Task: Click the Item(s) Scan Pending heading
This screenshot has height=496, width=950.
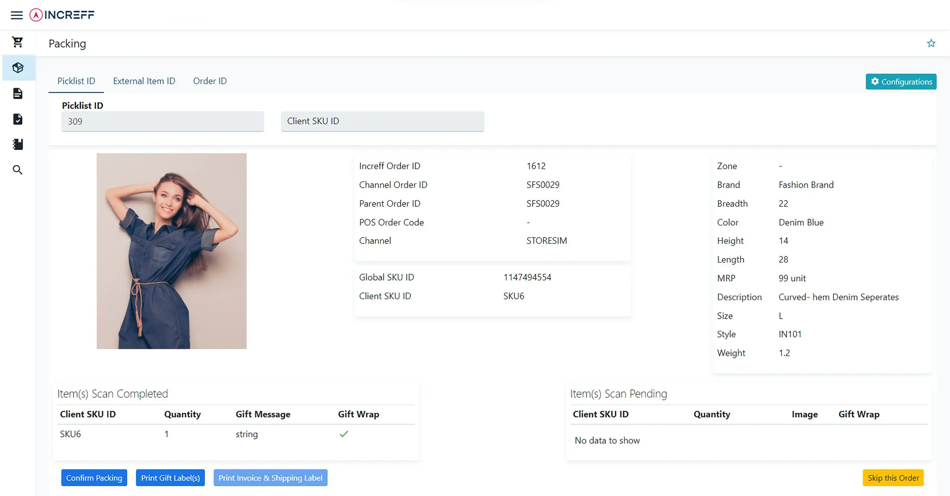Action: tap(618, 394)
